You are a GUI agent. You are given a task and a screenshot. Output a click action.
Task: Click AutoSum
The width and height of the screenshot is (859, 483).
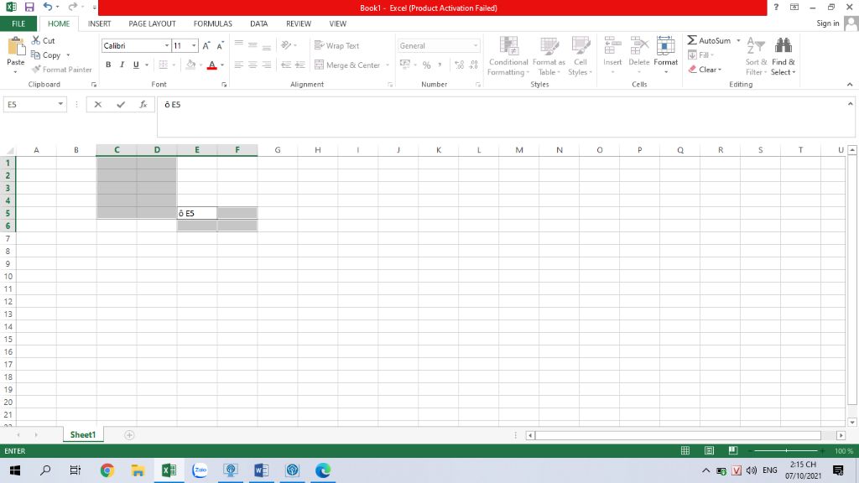[x=709, y=40]
